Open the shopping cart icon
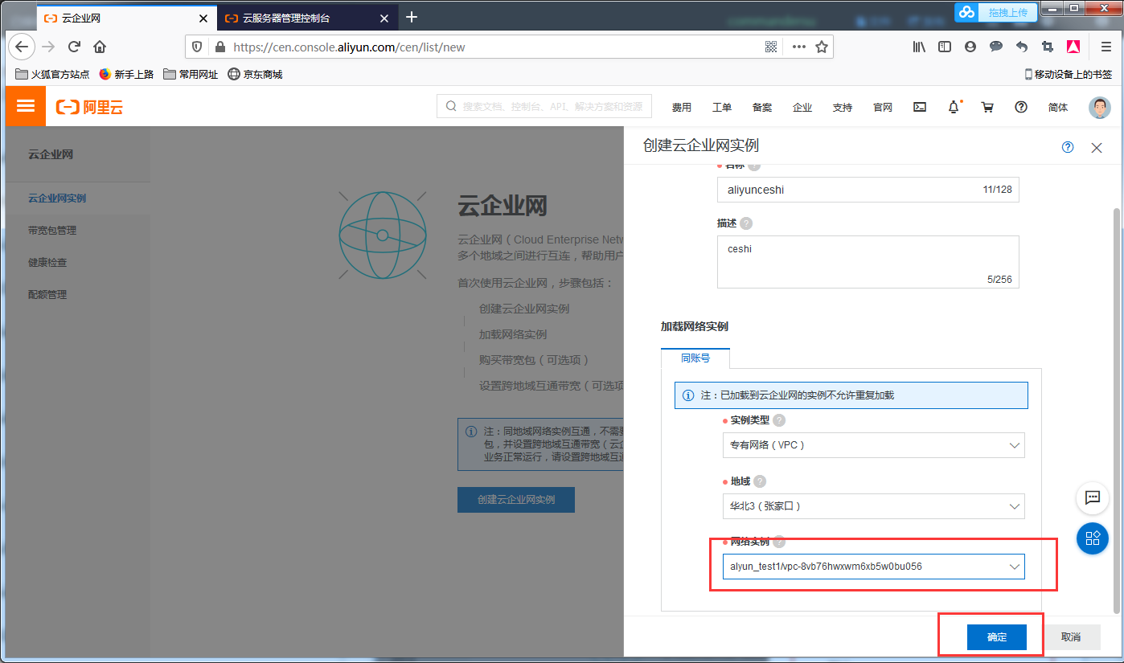 coord(987,106)
